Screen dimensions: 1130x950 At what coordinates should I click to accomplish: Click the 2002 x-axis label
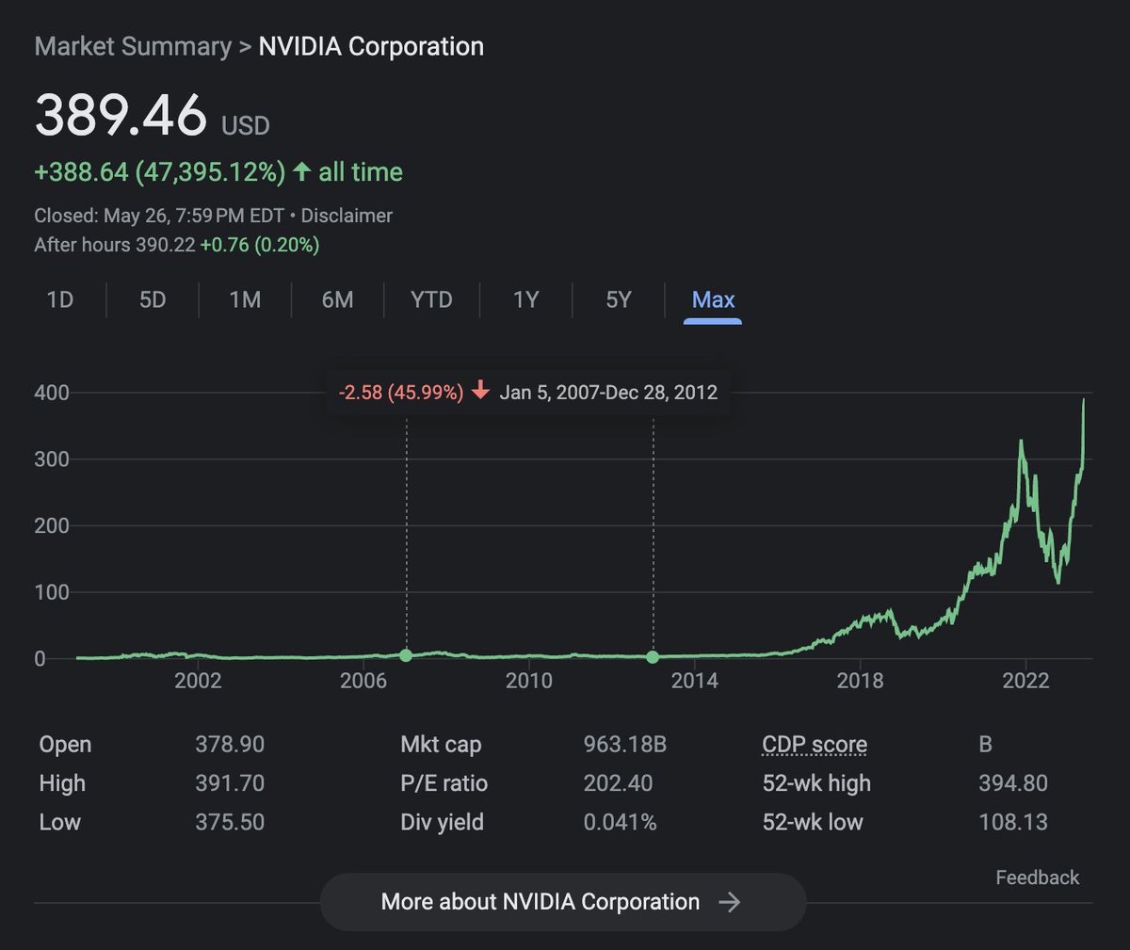coord(198,681)
